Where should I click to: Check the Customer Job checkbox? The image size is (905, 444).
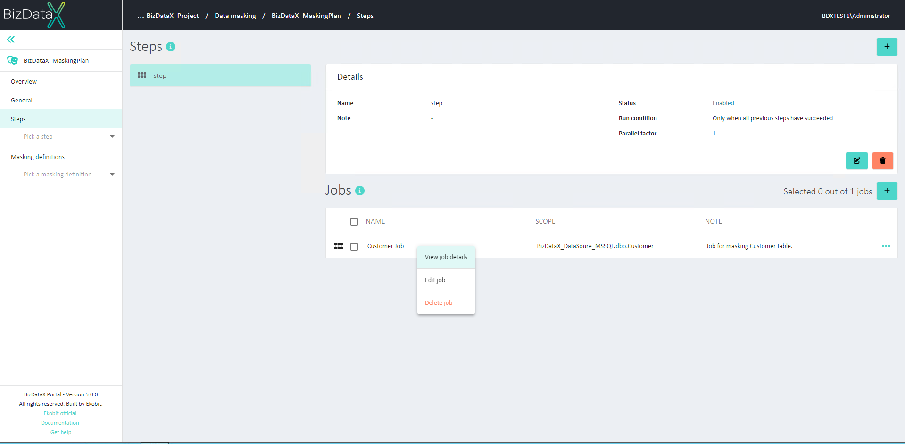pyautogui.click(x=354, y=247)
